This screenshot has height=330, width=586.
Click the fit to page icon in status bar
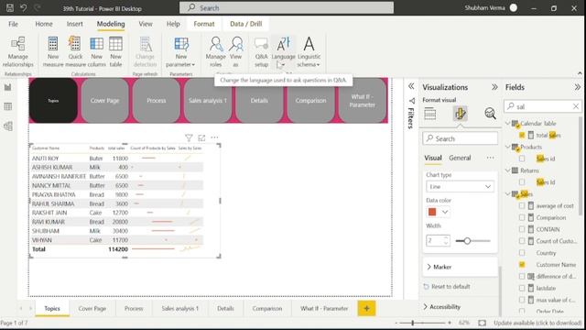483,323
